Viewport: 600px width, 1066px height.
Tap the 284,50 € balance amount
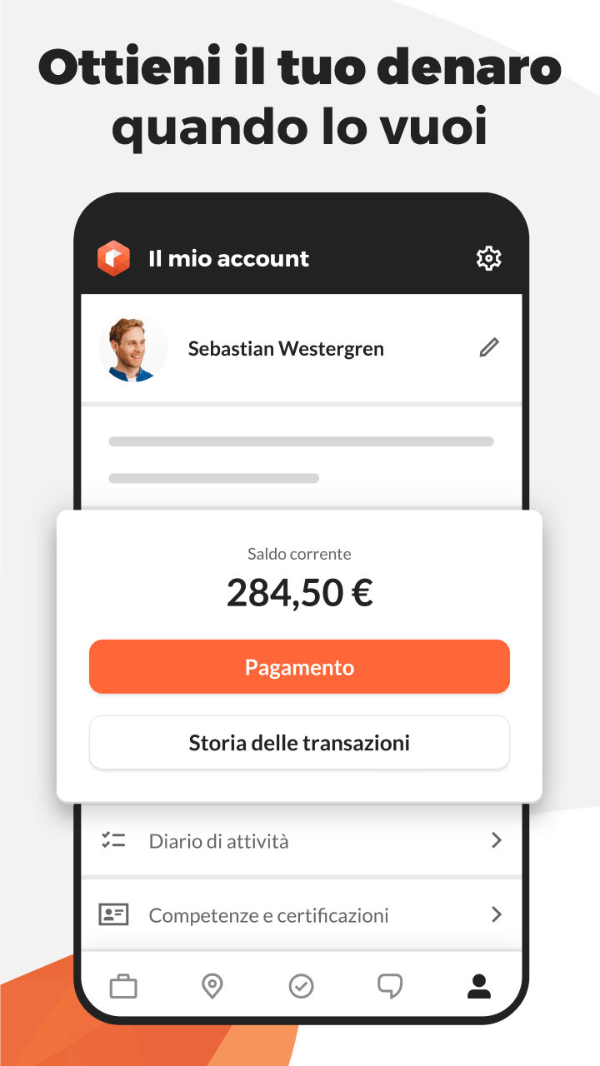pos(299,593)
